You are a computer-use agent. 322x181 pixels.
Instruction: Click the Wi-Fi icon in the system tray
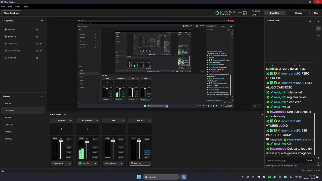click(x=296, y=177)
